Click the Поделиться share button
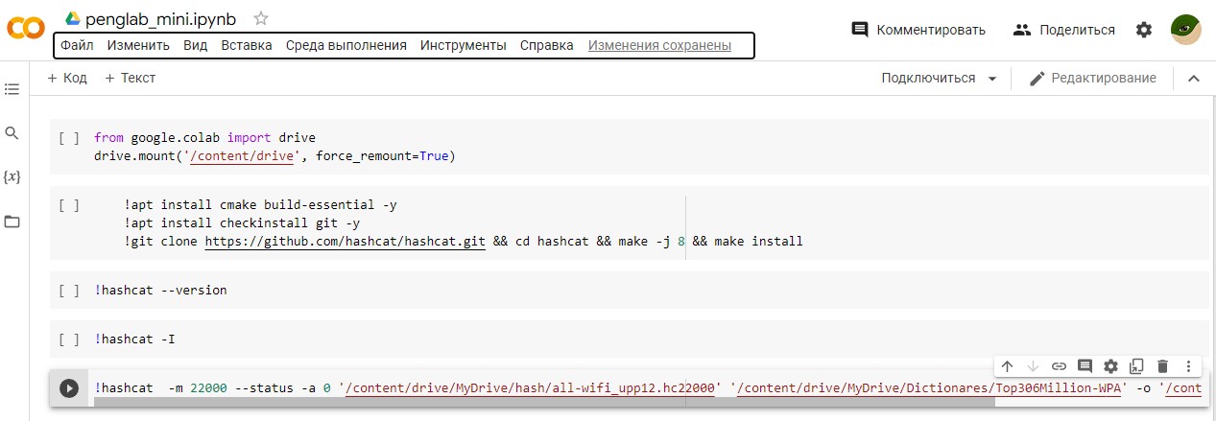Screen dimensions: 1216x421 coord(1063,30)
